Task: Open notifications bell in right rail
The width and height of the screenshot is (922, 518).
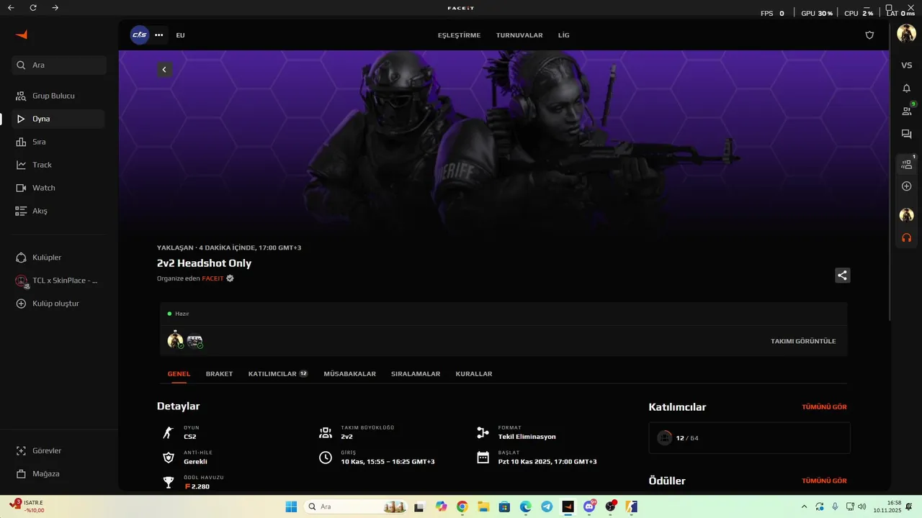Action: pos(907,88)
